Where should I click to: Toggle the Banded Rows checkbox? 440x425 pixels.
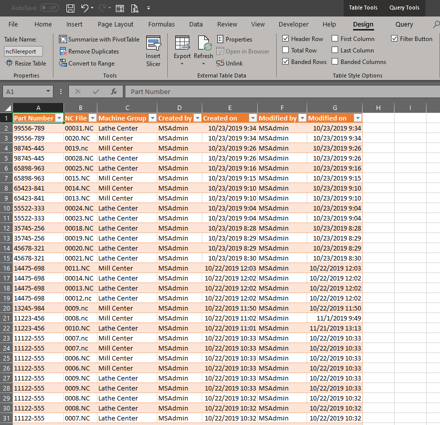pyautogui.click(x=285, y=61)
